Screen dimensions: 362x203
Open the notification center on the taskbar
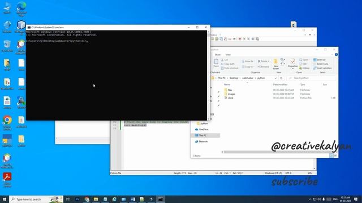point(356,199)
